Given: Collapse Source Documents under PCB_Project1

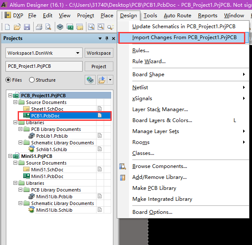Looking at the screenshot, I should tap(15, 102).
